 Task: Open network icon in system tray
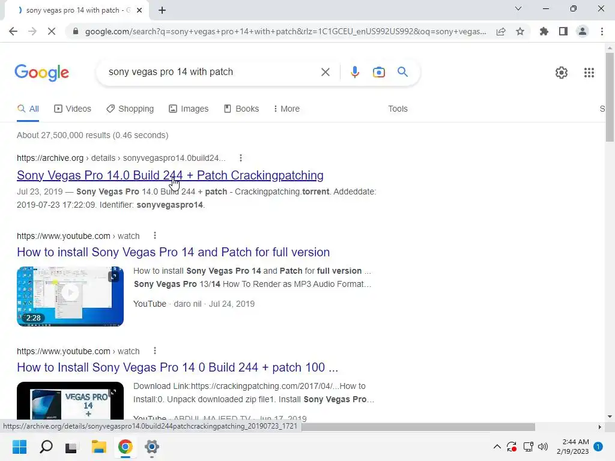click(529, 447)
